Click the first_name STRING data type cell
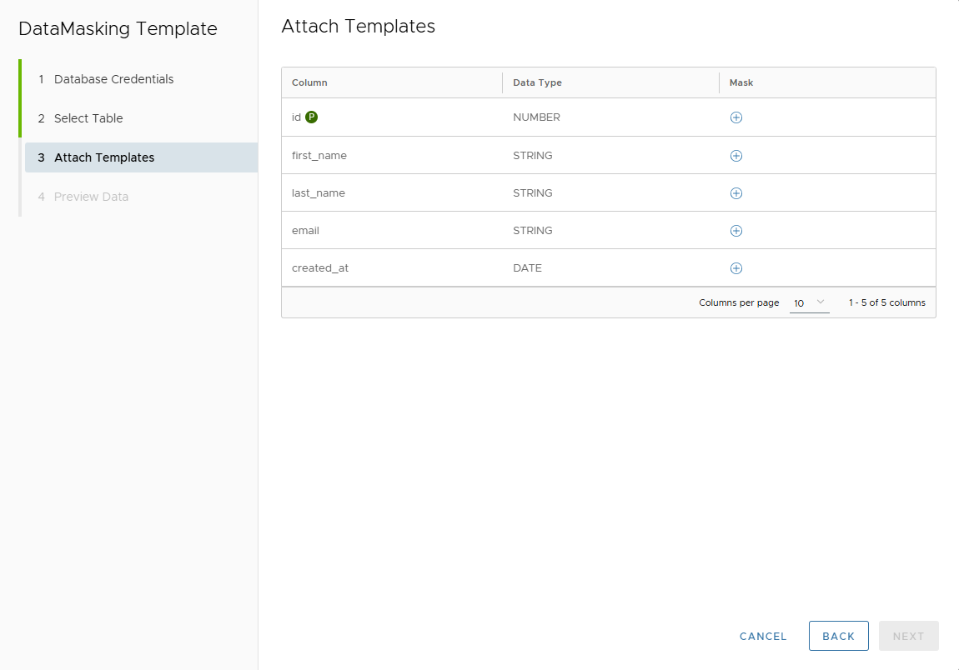The width and height of the screenshot is (959, 670). [x=532, y=156]
